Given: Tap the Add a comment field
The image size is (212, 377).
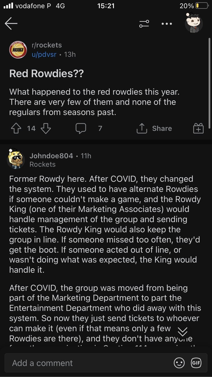Looking at the screenshot, I should [x=85, y=363].
